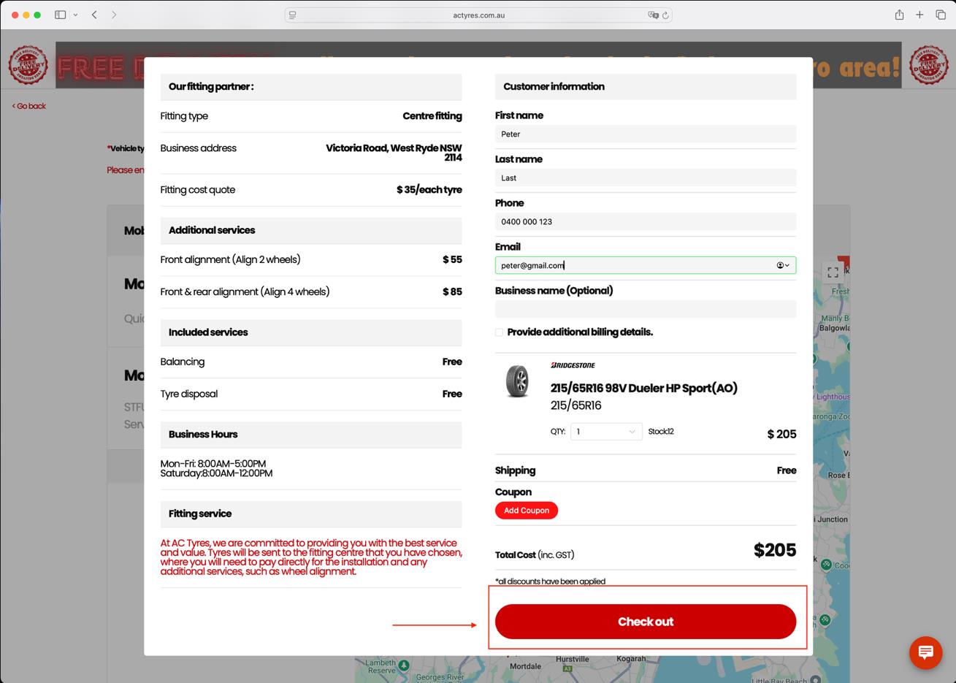Expand the sidebar tab group dropdown arrow
Image resolution: width=956 pixels, height=683 pixels.
pos(75,15)
